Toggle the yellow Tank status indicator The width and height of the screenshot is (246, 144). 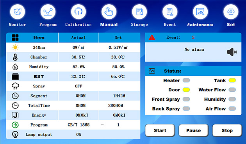[x=232, y=80]
